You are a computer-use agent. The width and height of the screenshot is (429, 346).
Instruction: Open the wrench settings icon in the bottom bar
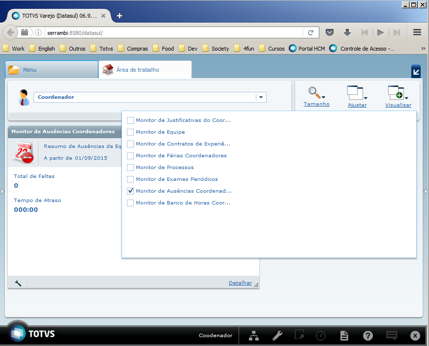[x=277, y=335]
